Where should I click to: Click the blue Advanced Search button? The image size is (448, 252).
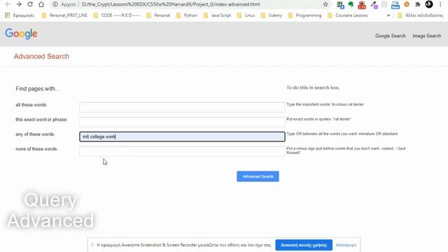(x=258, y=176)
